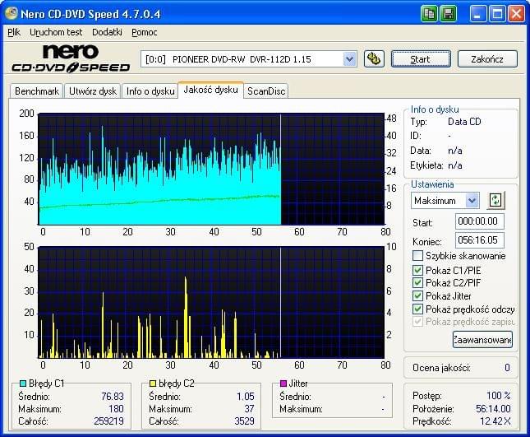Click the disabled Pokaż prędkość zapisu checkbox
Screen dimensions: 530x437
(417, 321)
